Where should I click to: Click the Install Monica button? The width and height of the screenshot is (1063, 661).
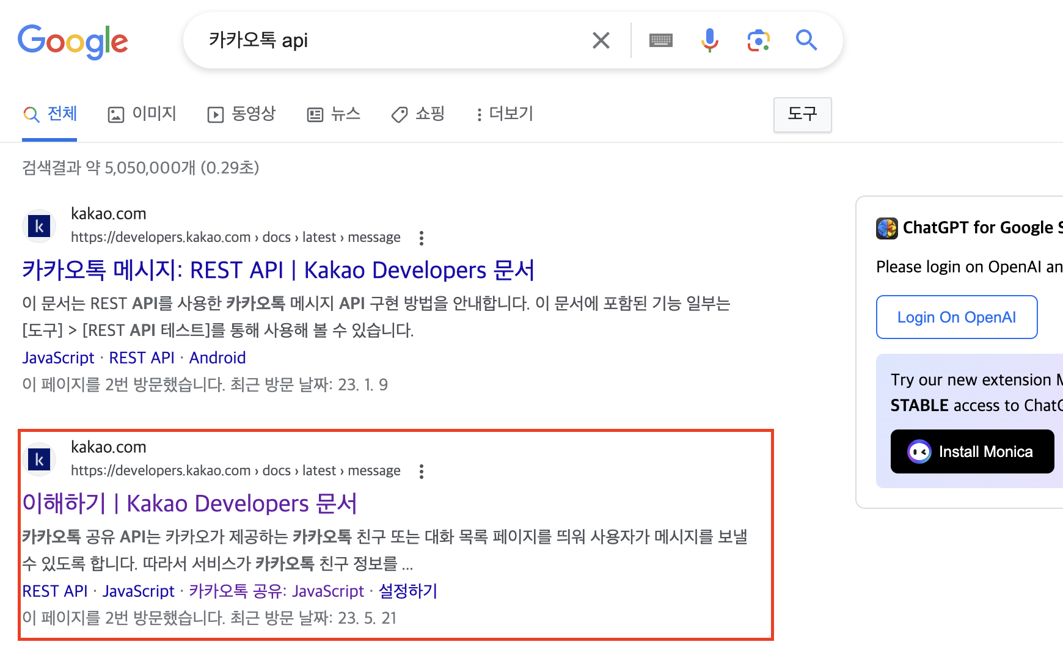pyautogui.click(x=973, y=451)
